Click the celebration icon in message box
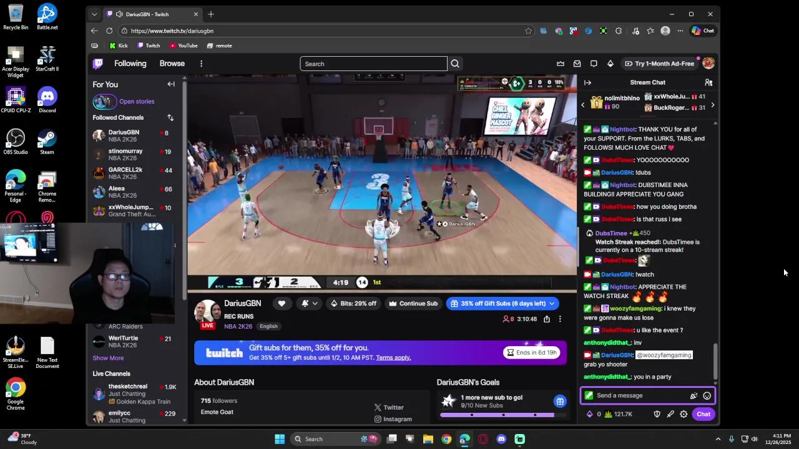 pos(694,395)
